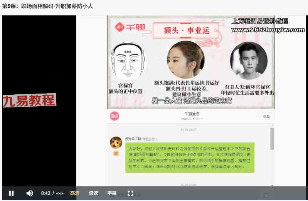Toggle 字幕 subtitles

click(112, 193)
